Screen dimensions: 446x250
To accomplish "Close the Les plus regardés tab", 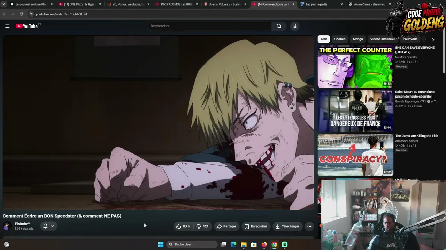I will (342, 4).
